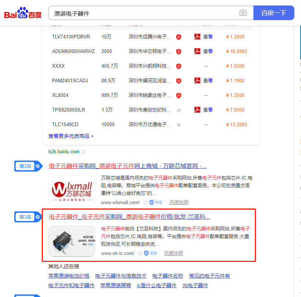Open the www.wlxmall.com/ URL link
This screenshot has width=301, height=297.
[120, 203]
